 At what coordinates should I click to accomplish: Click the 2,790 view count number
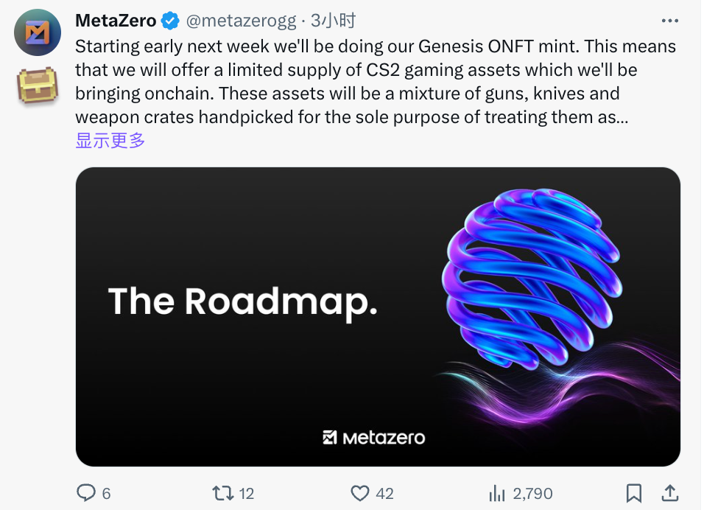(531, 493)
